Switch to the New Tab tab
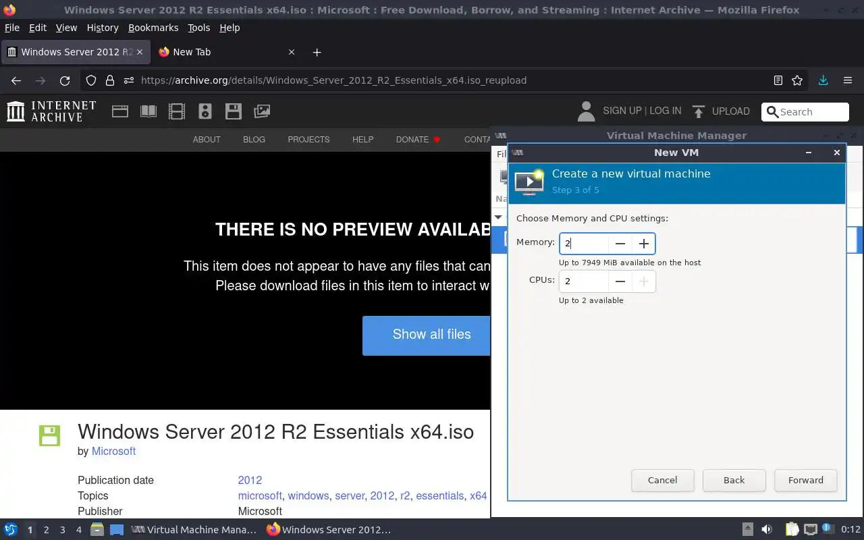Screen dimensions: 864x540 (x=226, y=52)
